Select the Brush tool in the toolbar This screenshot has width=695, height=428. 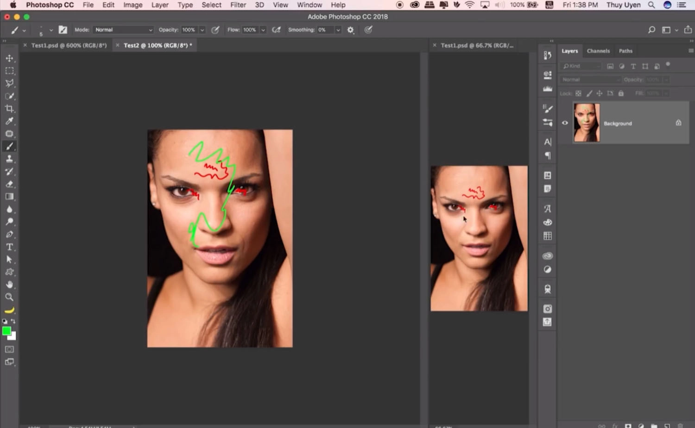(x=9, y=146)
